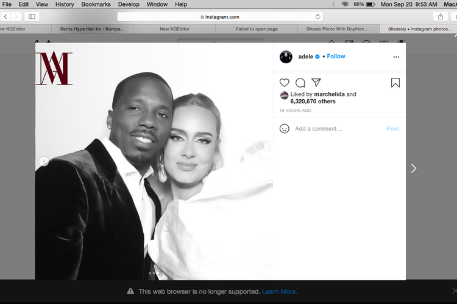This screenshot has height=304, width=457.
Task: Show previous photo with left arrow
Action: tap(44, 161)
